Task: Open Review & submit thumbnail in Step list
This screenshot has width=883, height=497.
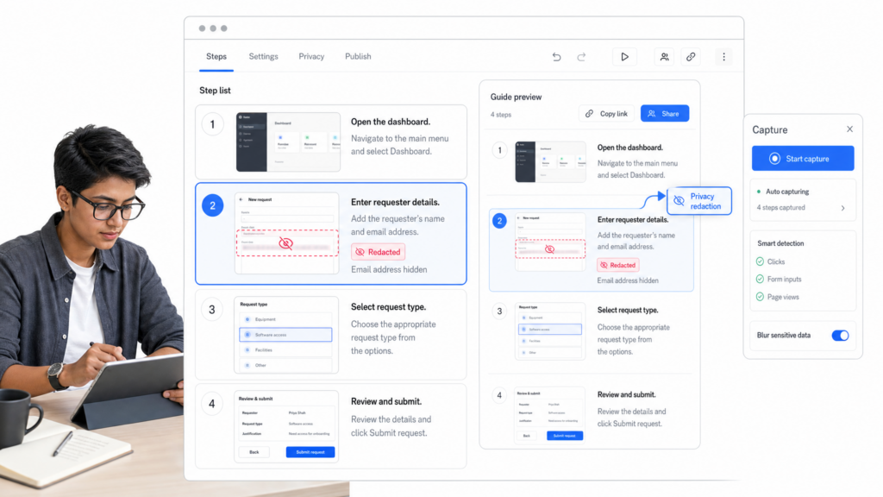Action: 286,426
